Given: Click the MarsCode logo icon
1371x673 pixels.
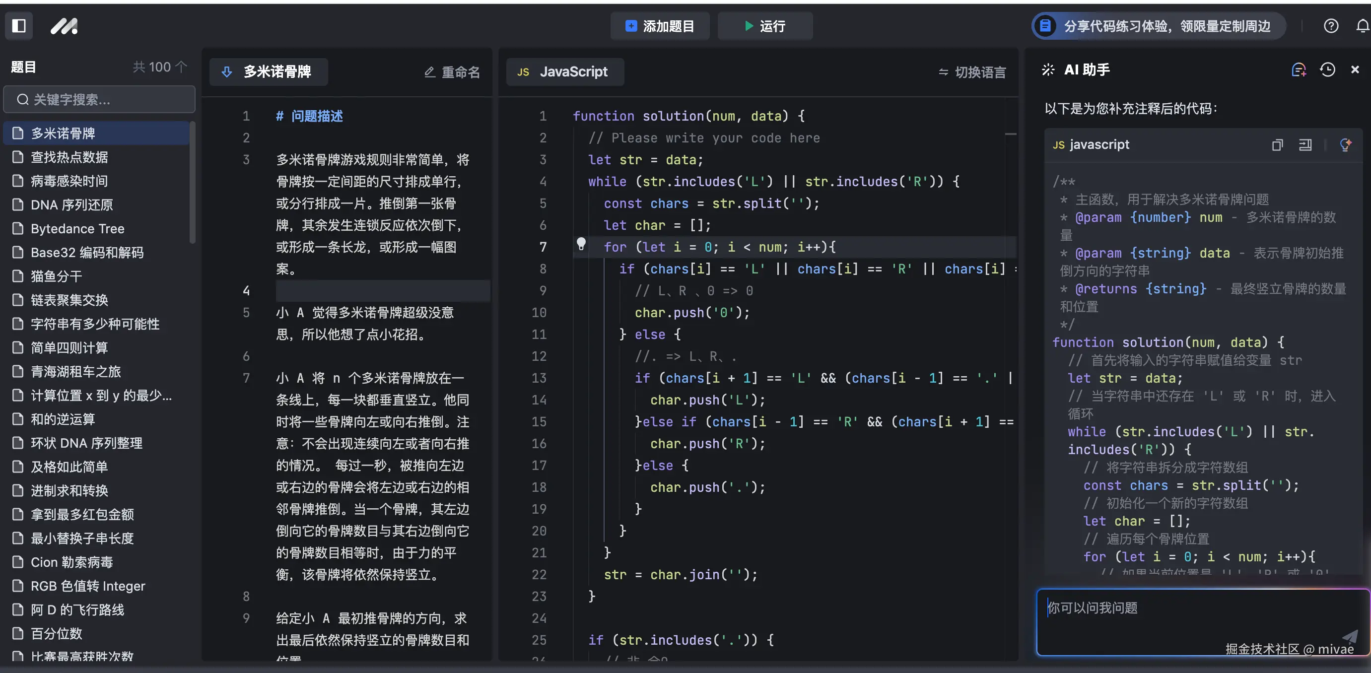Looking at the screenshot, I should pos(65,25).
